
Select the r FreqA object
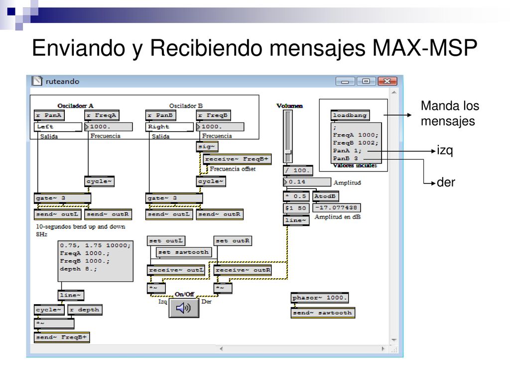102,115
